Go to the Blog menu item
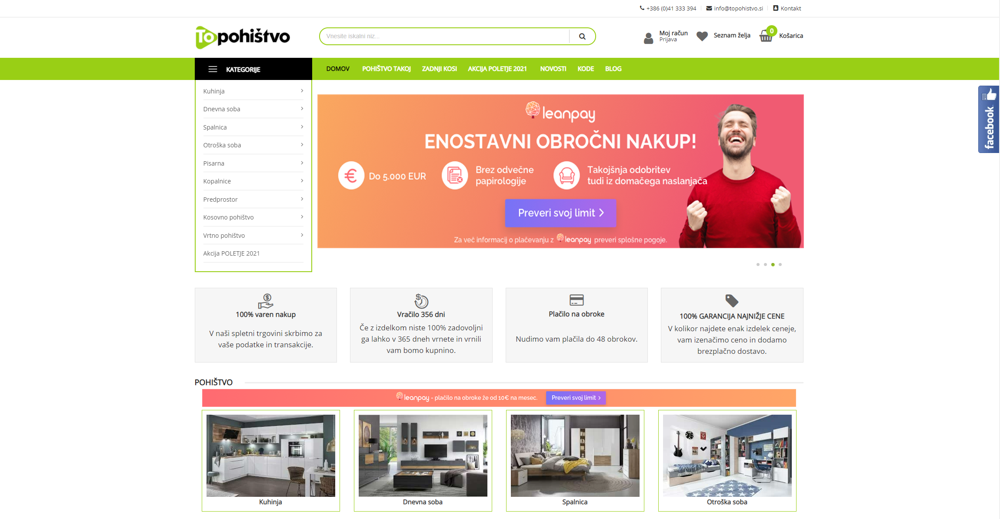 coord(613,69)
